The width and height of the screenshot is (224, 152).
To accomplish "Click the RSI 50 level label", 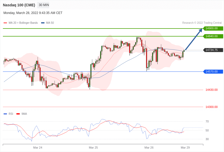I will pyautogui.click(x=207, y=130).
